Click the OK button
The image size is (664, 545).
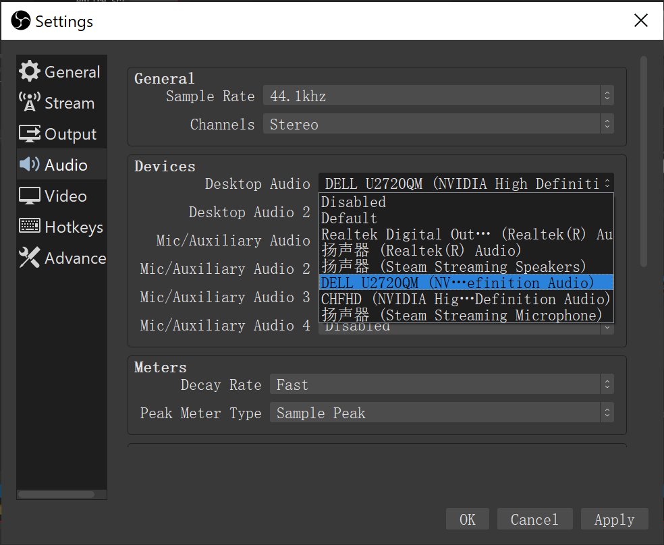pyautogui.click(x=468, y=519)
